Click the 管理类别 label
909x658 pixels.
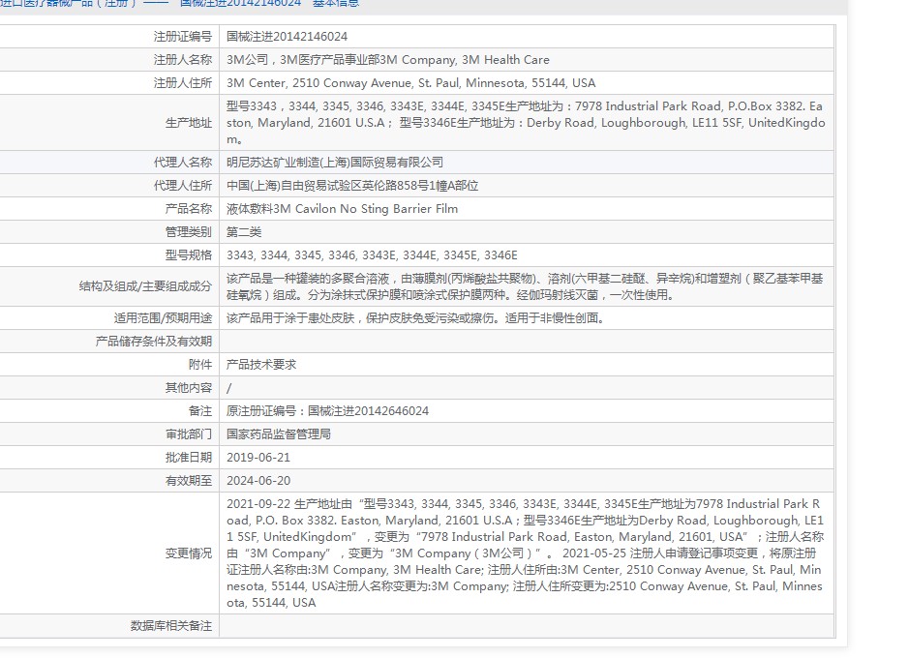pos(189,231)
